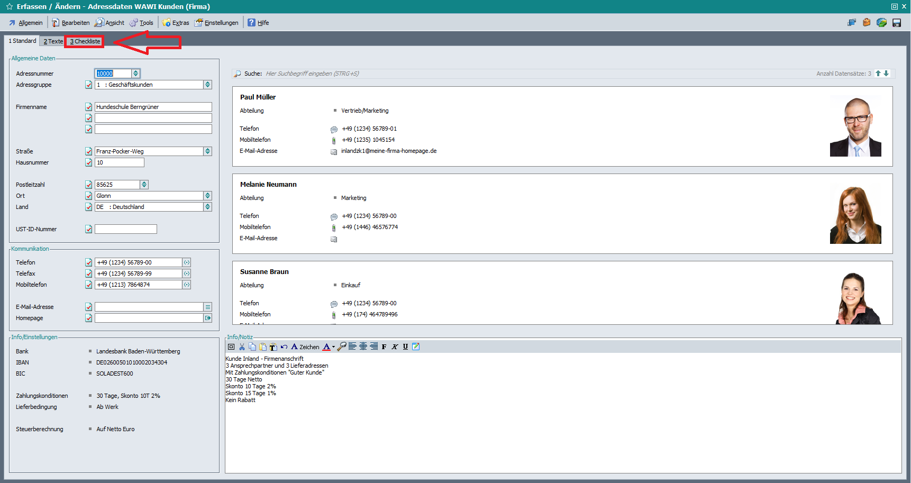Apply bold with the F icon
911x483 pixels.
point(384,347)
